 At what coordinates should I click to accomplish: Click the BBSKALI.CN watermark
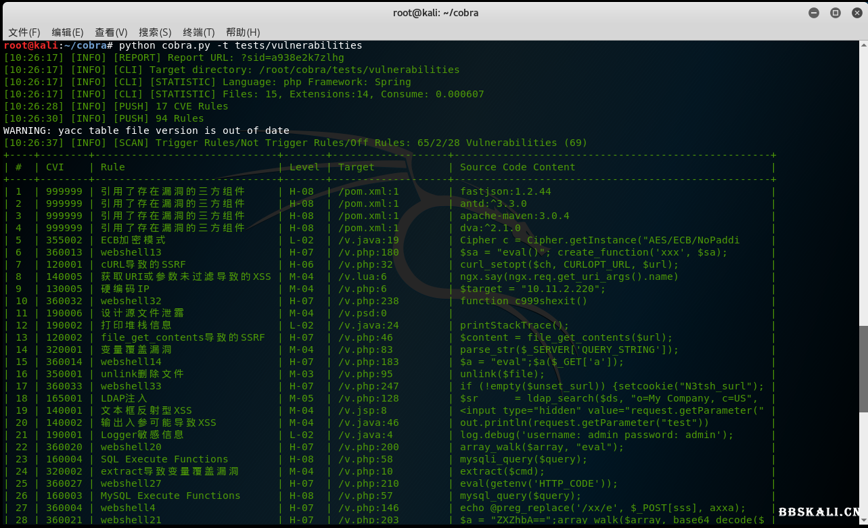[x=819, y=512]
